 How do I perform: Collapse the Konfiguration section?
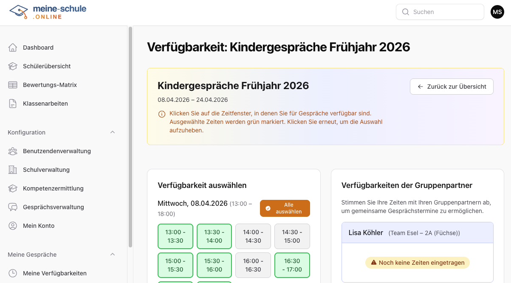pyautogui.click(x=112, y=132)
